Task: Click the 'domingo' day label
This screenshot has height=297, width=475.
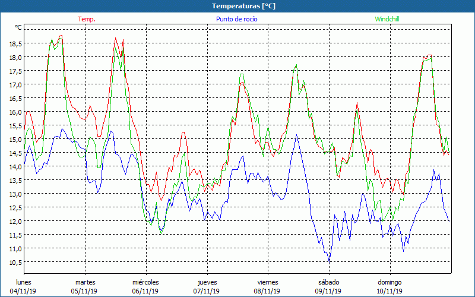Action: point(389,283)
